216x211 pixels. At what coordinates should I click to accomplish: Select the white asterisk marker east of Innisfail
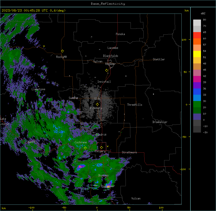click(x=126, y=76)
